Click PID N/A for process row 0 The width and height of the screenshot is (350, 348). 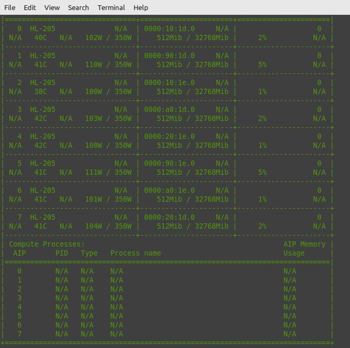[x=61, y=271]
